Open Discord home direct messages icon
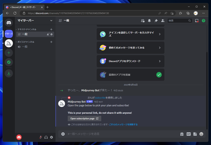This screenshot has height=145, width=211. pos(9,23)
